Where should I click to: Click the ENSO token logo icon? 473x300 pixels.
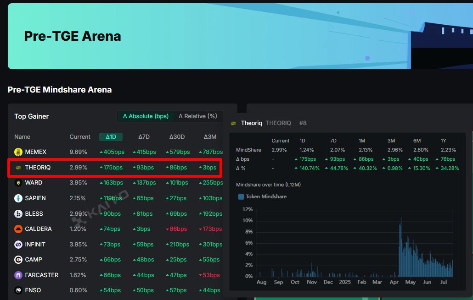tap(18, 290)
